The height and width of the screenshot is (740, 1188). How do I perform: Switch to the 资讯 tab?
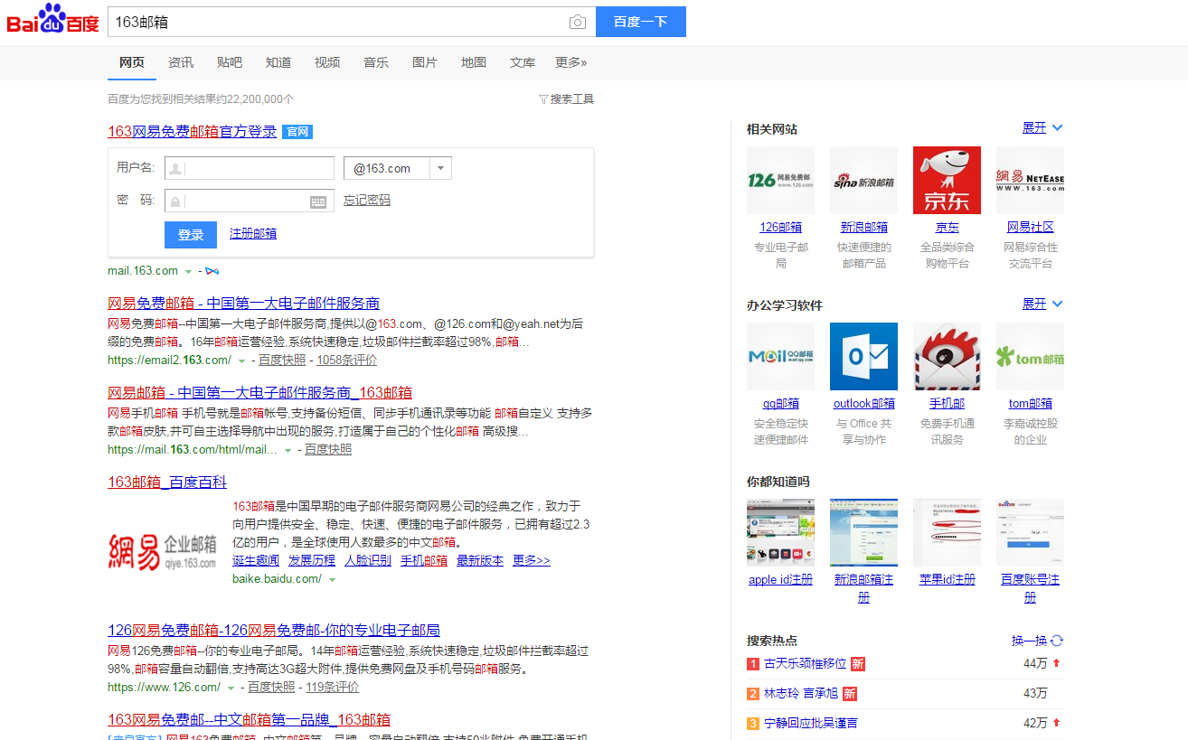click(x=181, y=62)
